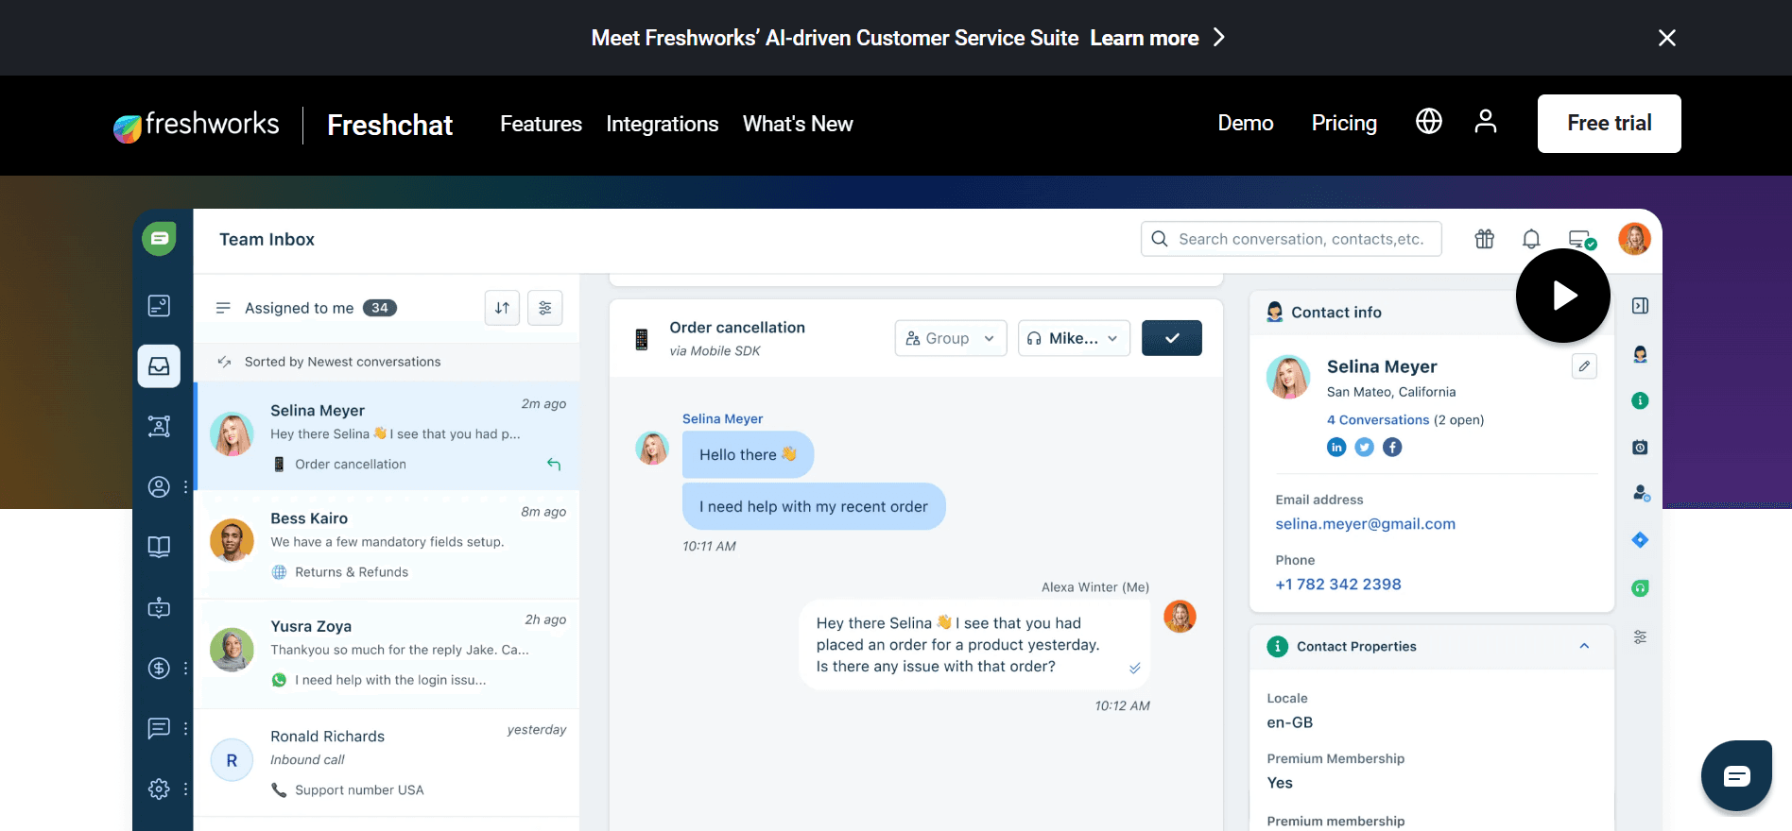Open the green headset app icon
The height and width of the screenshot is (831, 1792).
point(1640,588)
